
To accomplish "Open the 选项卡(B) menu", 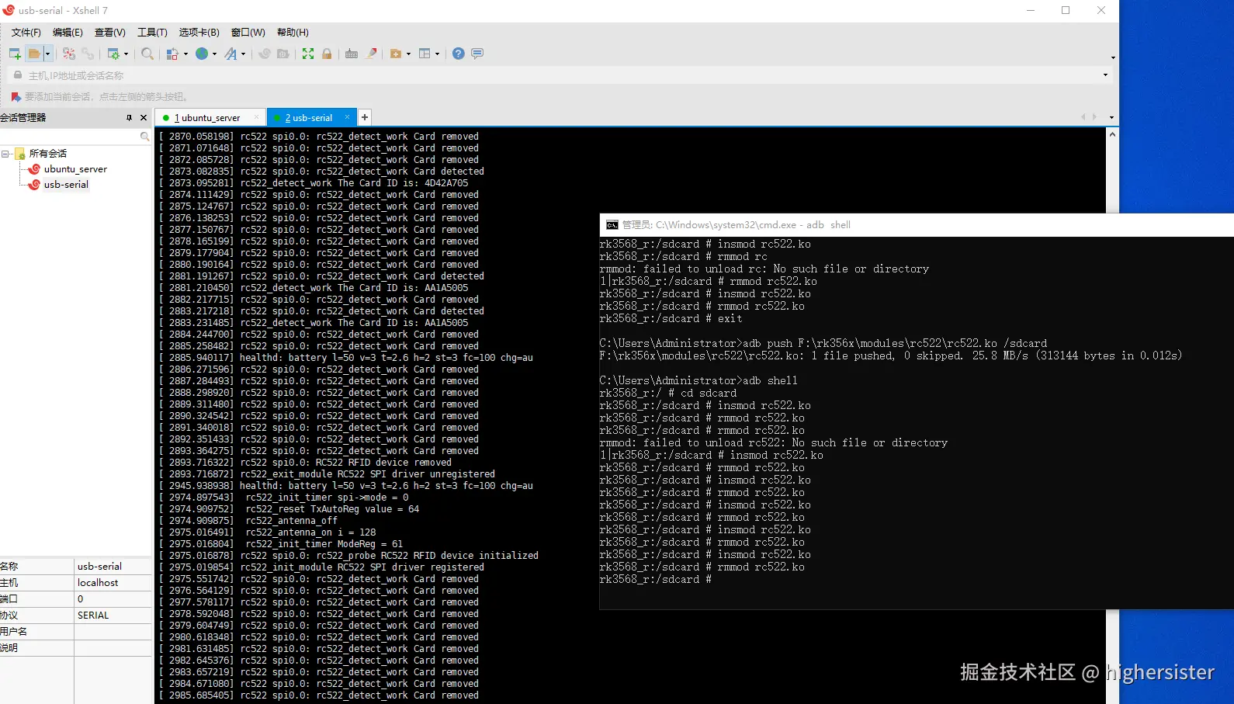I will pyautogui.click(x=199, y=33).
